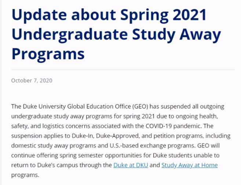Click the "Undergraduate Study Away" heading line
The image size is (241, 185).
tap(116, 34)
